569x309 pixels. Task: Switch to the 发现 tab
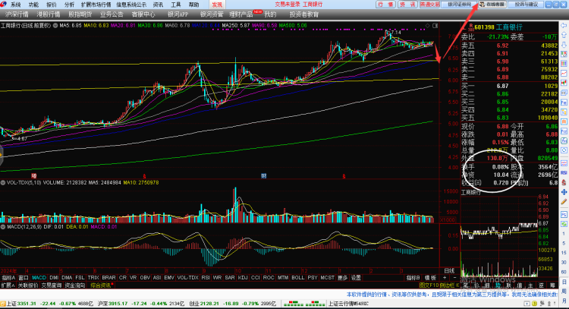tap(217, 5)
